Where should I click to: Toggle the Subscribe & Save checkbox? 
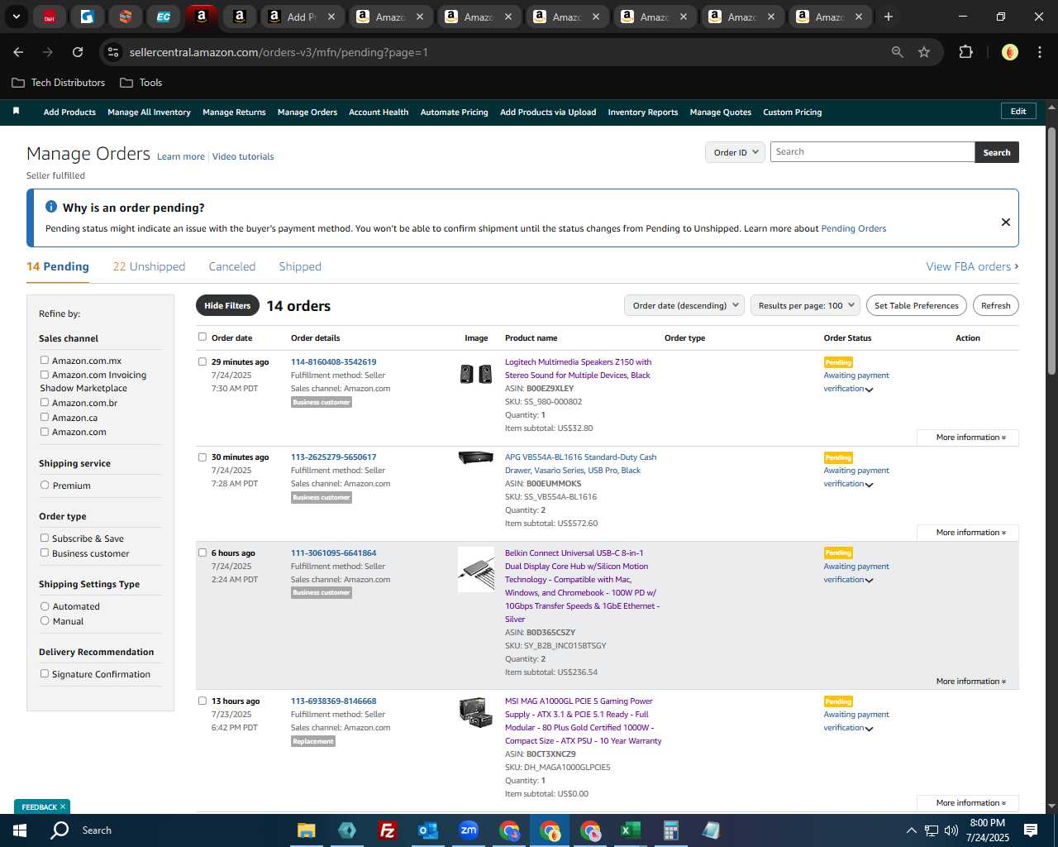[45, 538]
